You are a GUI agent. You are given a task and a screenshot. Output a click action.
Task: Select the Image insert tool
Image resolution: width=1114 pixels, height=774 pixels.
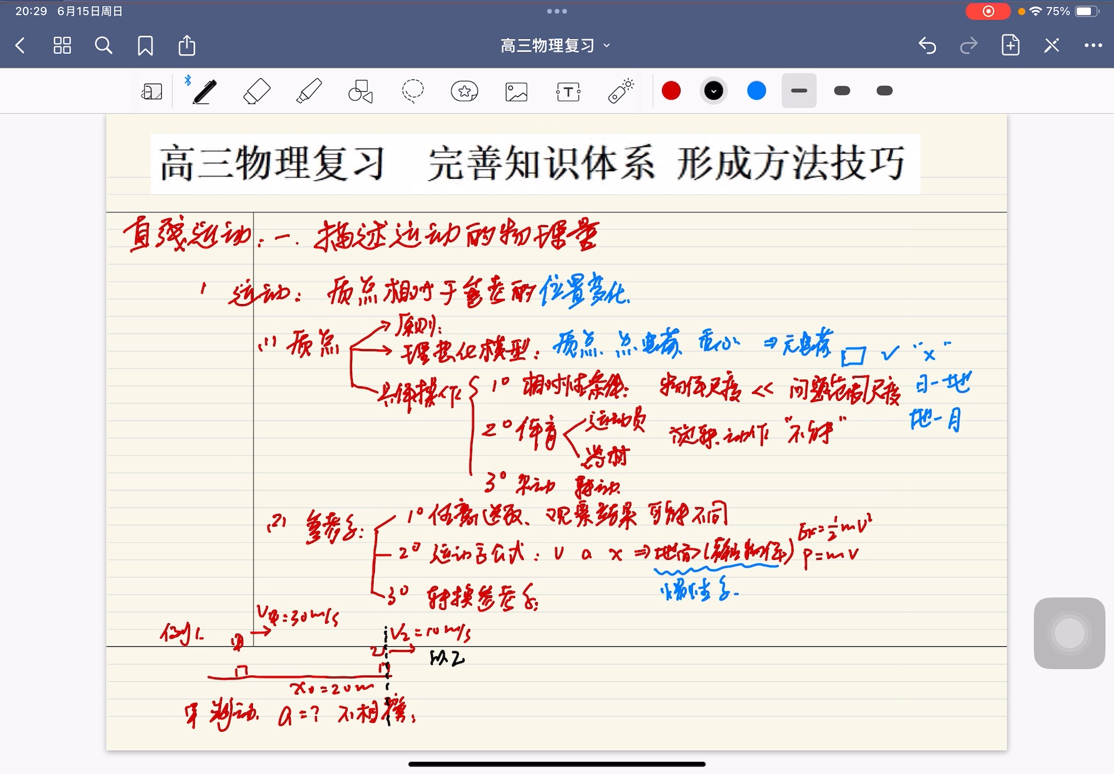click(x=516, y=92)
